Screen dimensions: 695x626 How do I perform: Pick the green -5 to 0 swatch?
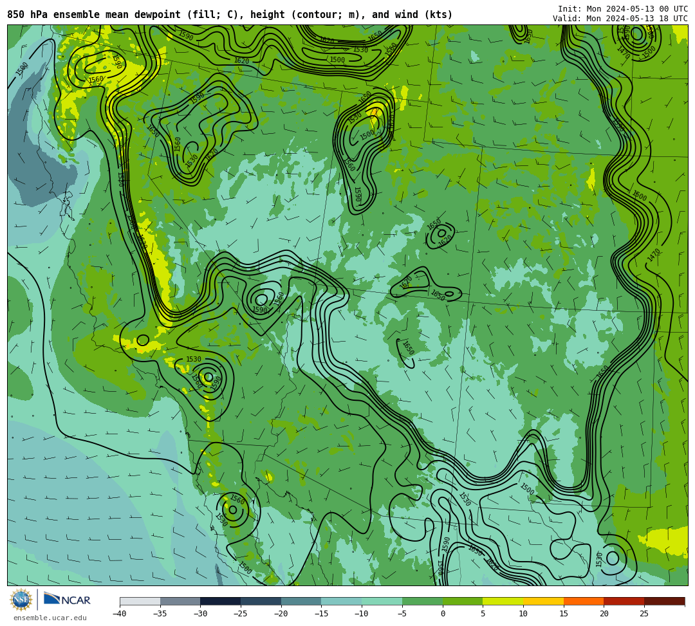point(422,601)
